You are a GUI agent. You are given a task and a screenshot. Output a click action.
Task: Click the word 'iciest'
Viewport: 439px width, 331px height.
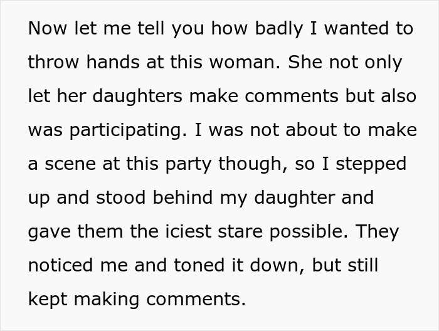tap(181, 233)
